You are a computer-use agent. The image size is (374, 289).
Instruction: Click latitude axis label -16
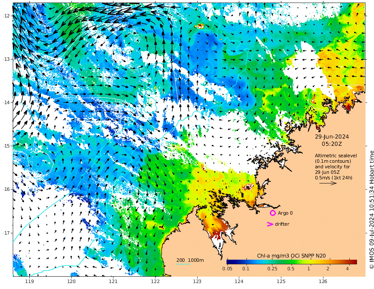click(x=6, y=189)
